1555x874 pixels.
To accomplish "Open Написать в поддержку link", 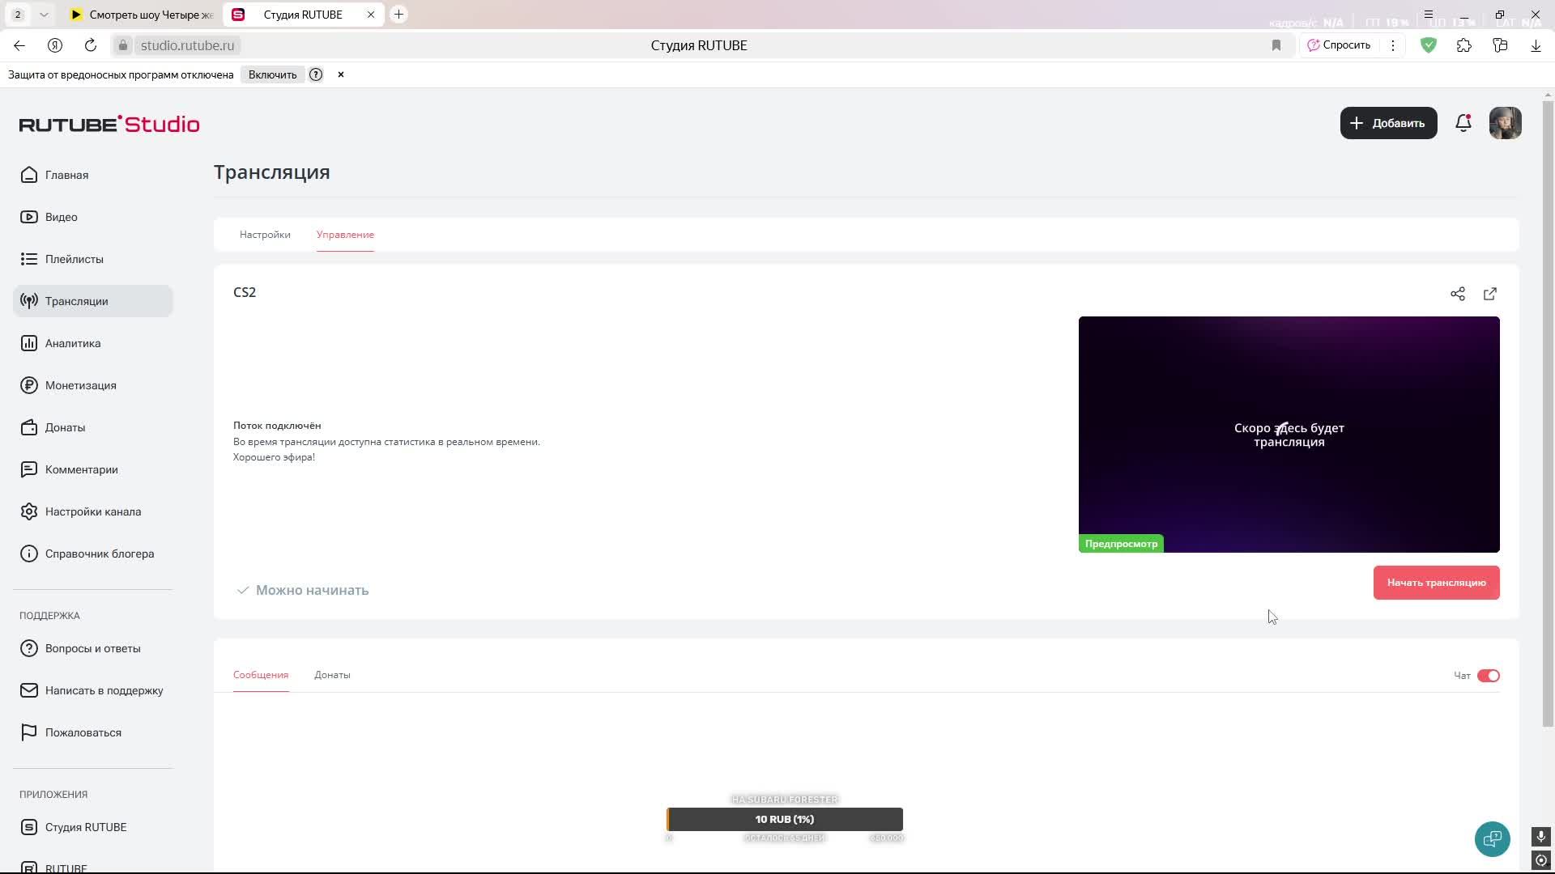I will [104, 690].
